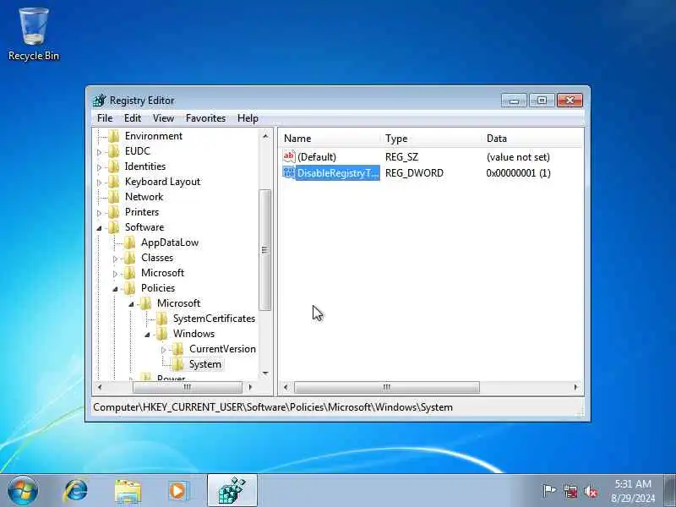Launch Internet Explorer from taskbar
The width and height of the screenshot is (676, 507).
75,491
